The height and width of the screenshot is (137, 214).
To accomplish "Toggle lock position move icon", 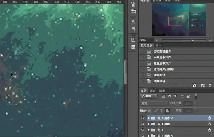I will click(x=161, y=111).
